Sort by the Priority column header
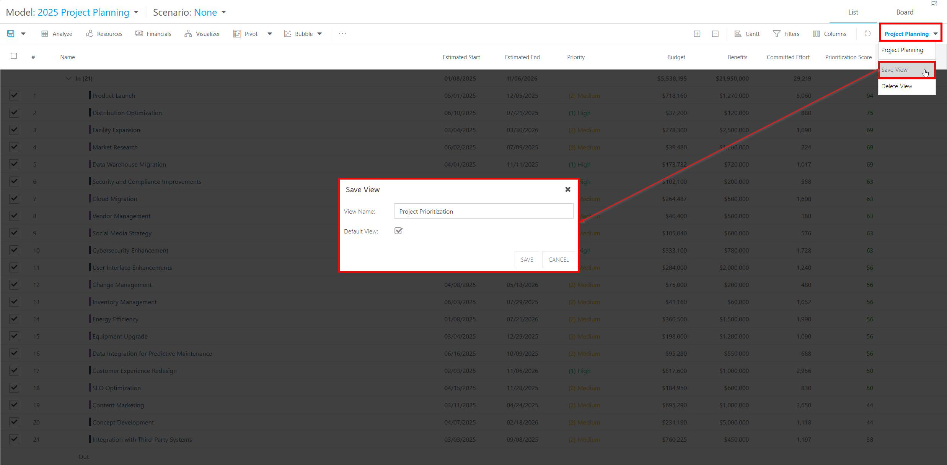This screenshot has width=947, height=465. point(576,57)
